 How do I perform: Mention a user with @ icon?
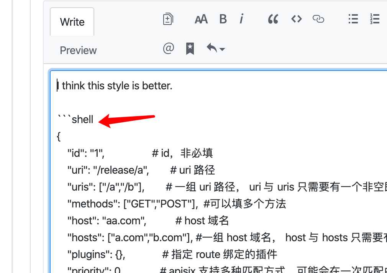[169, 48]
